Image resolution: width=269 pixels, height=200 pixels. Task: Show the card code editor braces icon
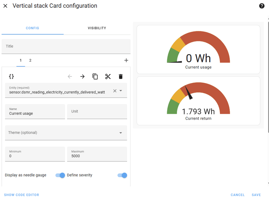11,76
